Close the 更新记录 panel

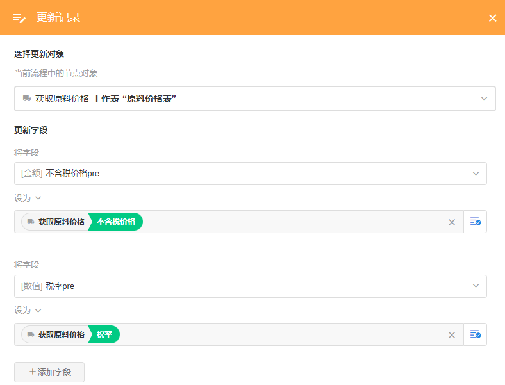point(492,18)
